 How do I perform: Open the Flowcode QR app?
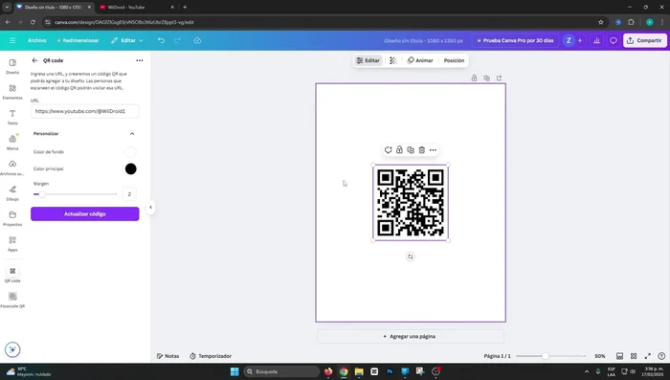pos(12,300)
